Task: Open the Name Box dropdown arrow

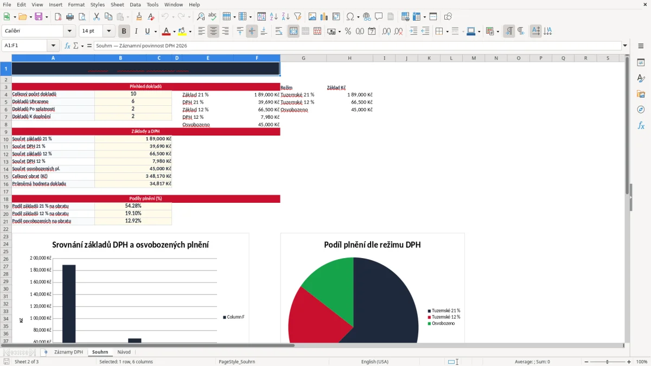Action: click(x=53, y=46)
